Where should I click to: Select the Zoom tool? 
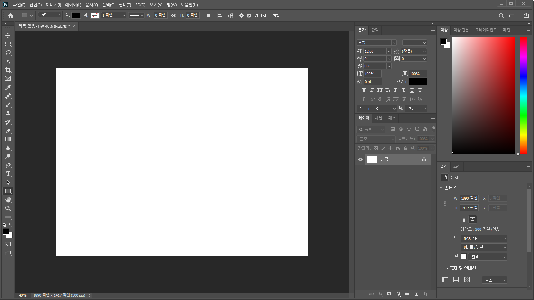pyautogui.click(x=8, y=208)
